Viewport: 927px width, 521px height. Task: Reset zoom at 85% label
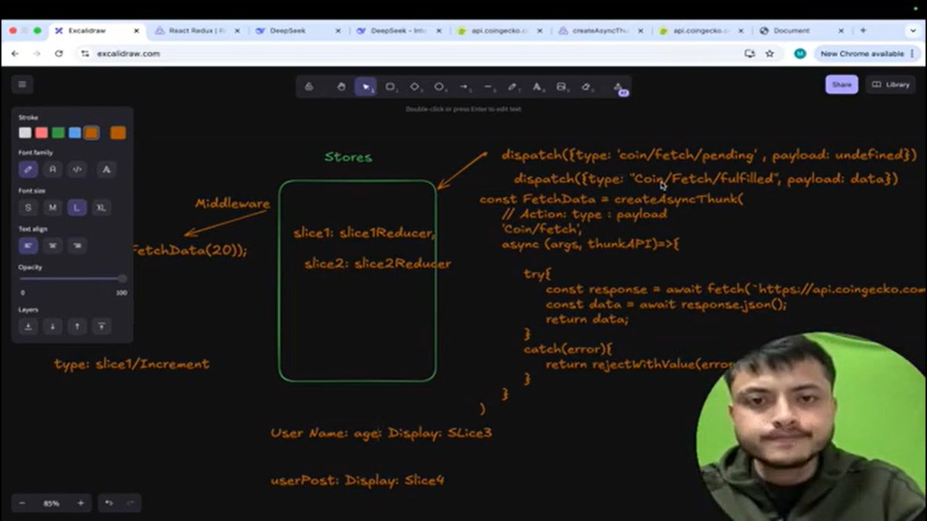(x=51, y=503)
